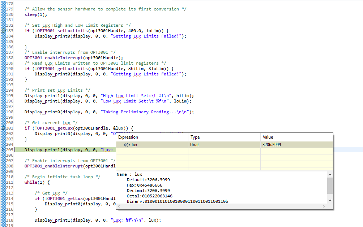Viewport: 363px width, 227px height.
Task: Click the breakpoint marker on line 183
Action: pos(3,31)
